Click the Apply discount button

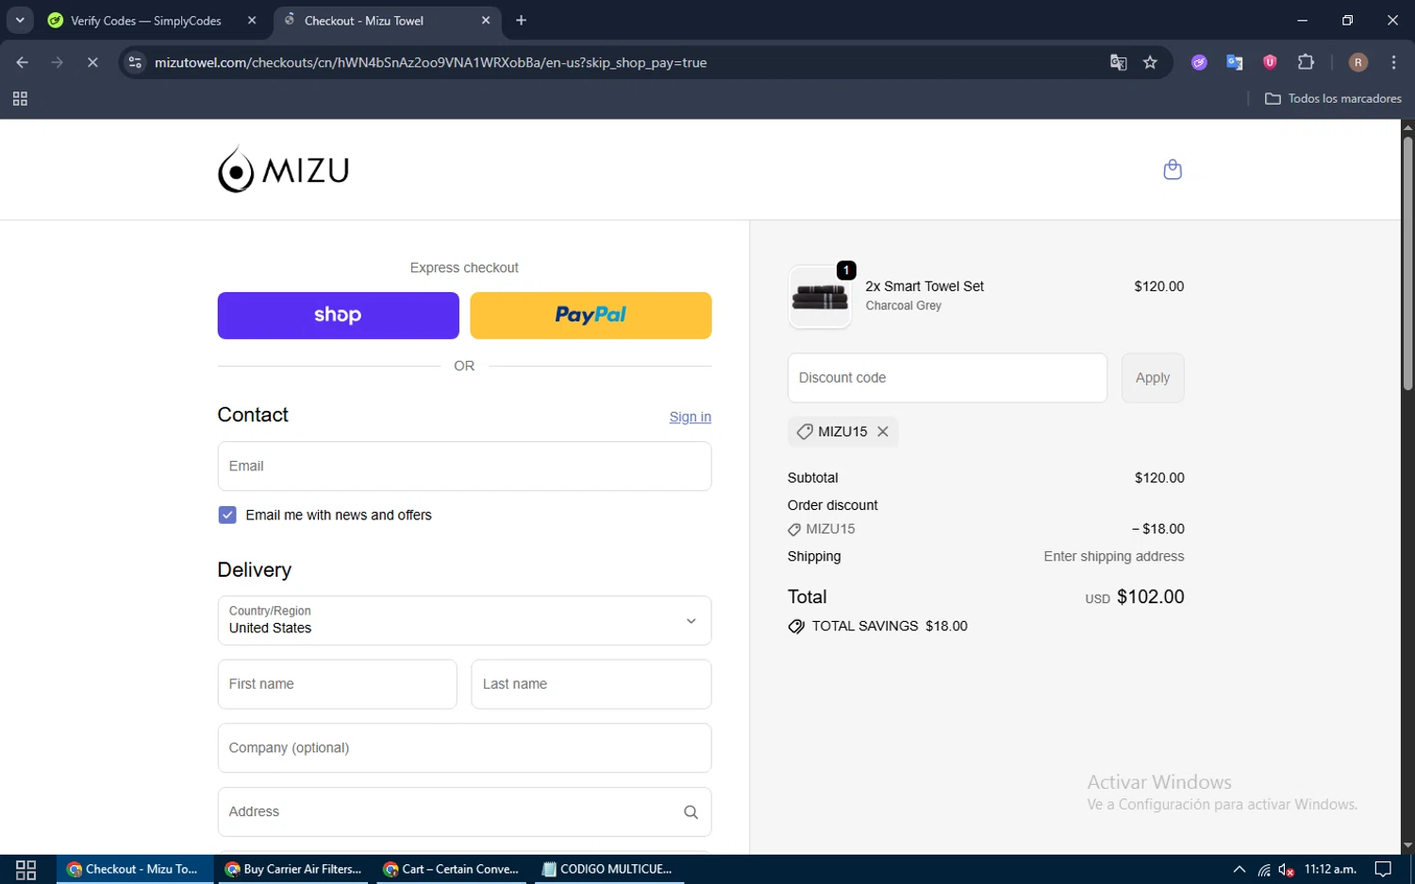(x=1153, y=378)
